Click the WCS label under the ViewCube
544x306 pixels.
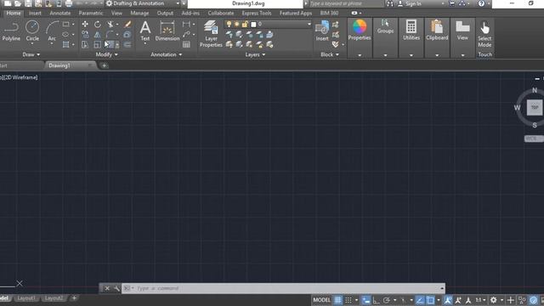click(533, 139)
